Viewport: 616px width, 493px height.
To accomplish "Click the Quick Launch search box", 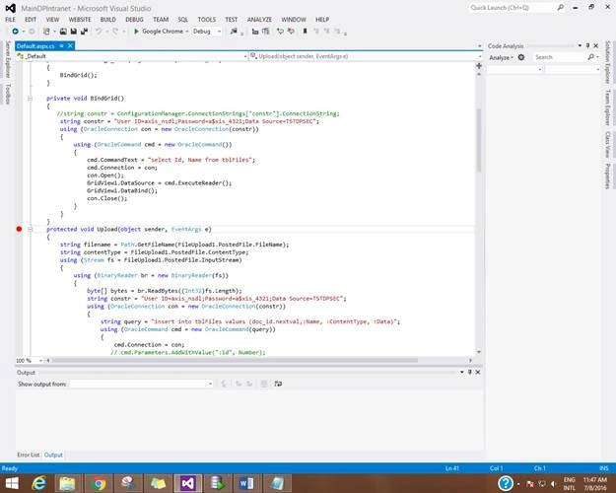I will pyautogui.click(x=513, y=8).
